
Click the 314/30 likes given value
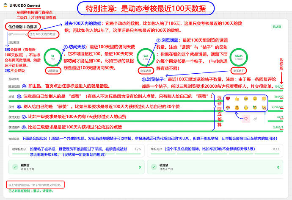coord(278,97)
